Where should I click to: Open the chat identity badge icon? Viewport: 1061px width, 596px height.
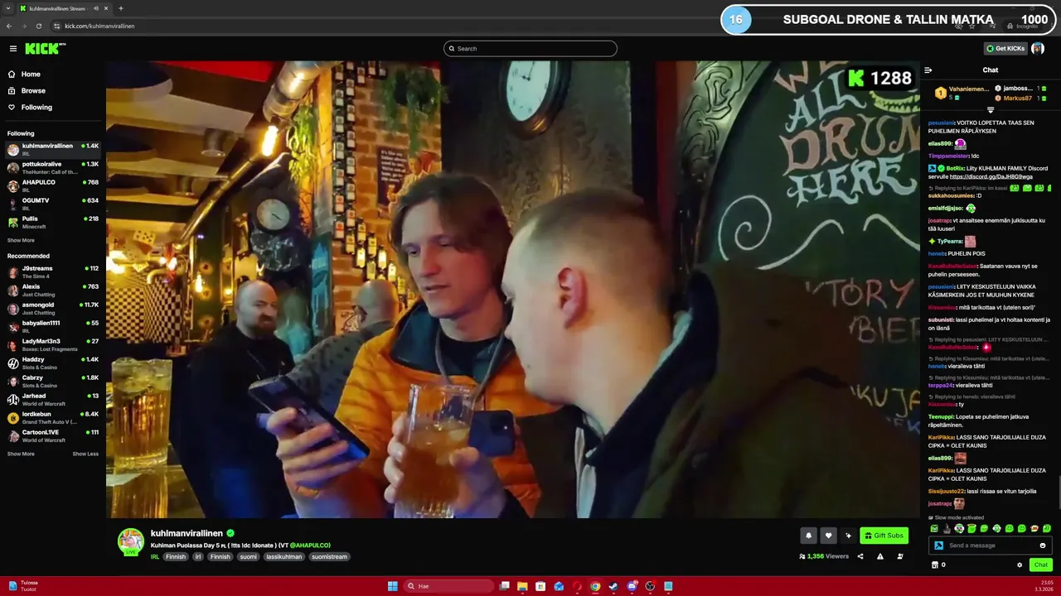click(x=938, y=546)
